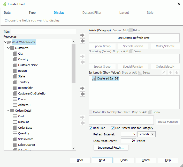Screen dimensions: 183x167
Task: Click the Refresh Interval input box
Action: tap(128, 134)
